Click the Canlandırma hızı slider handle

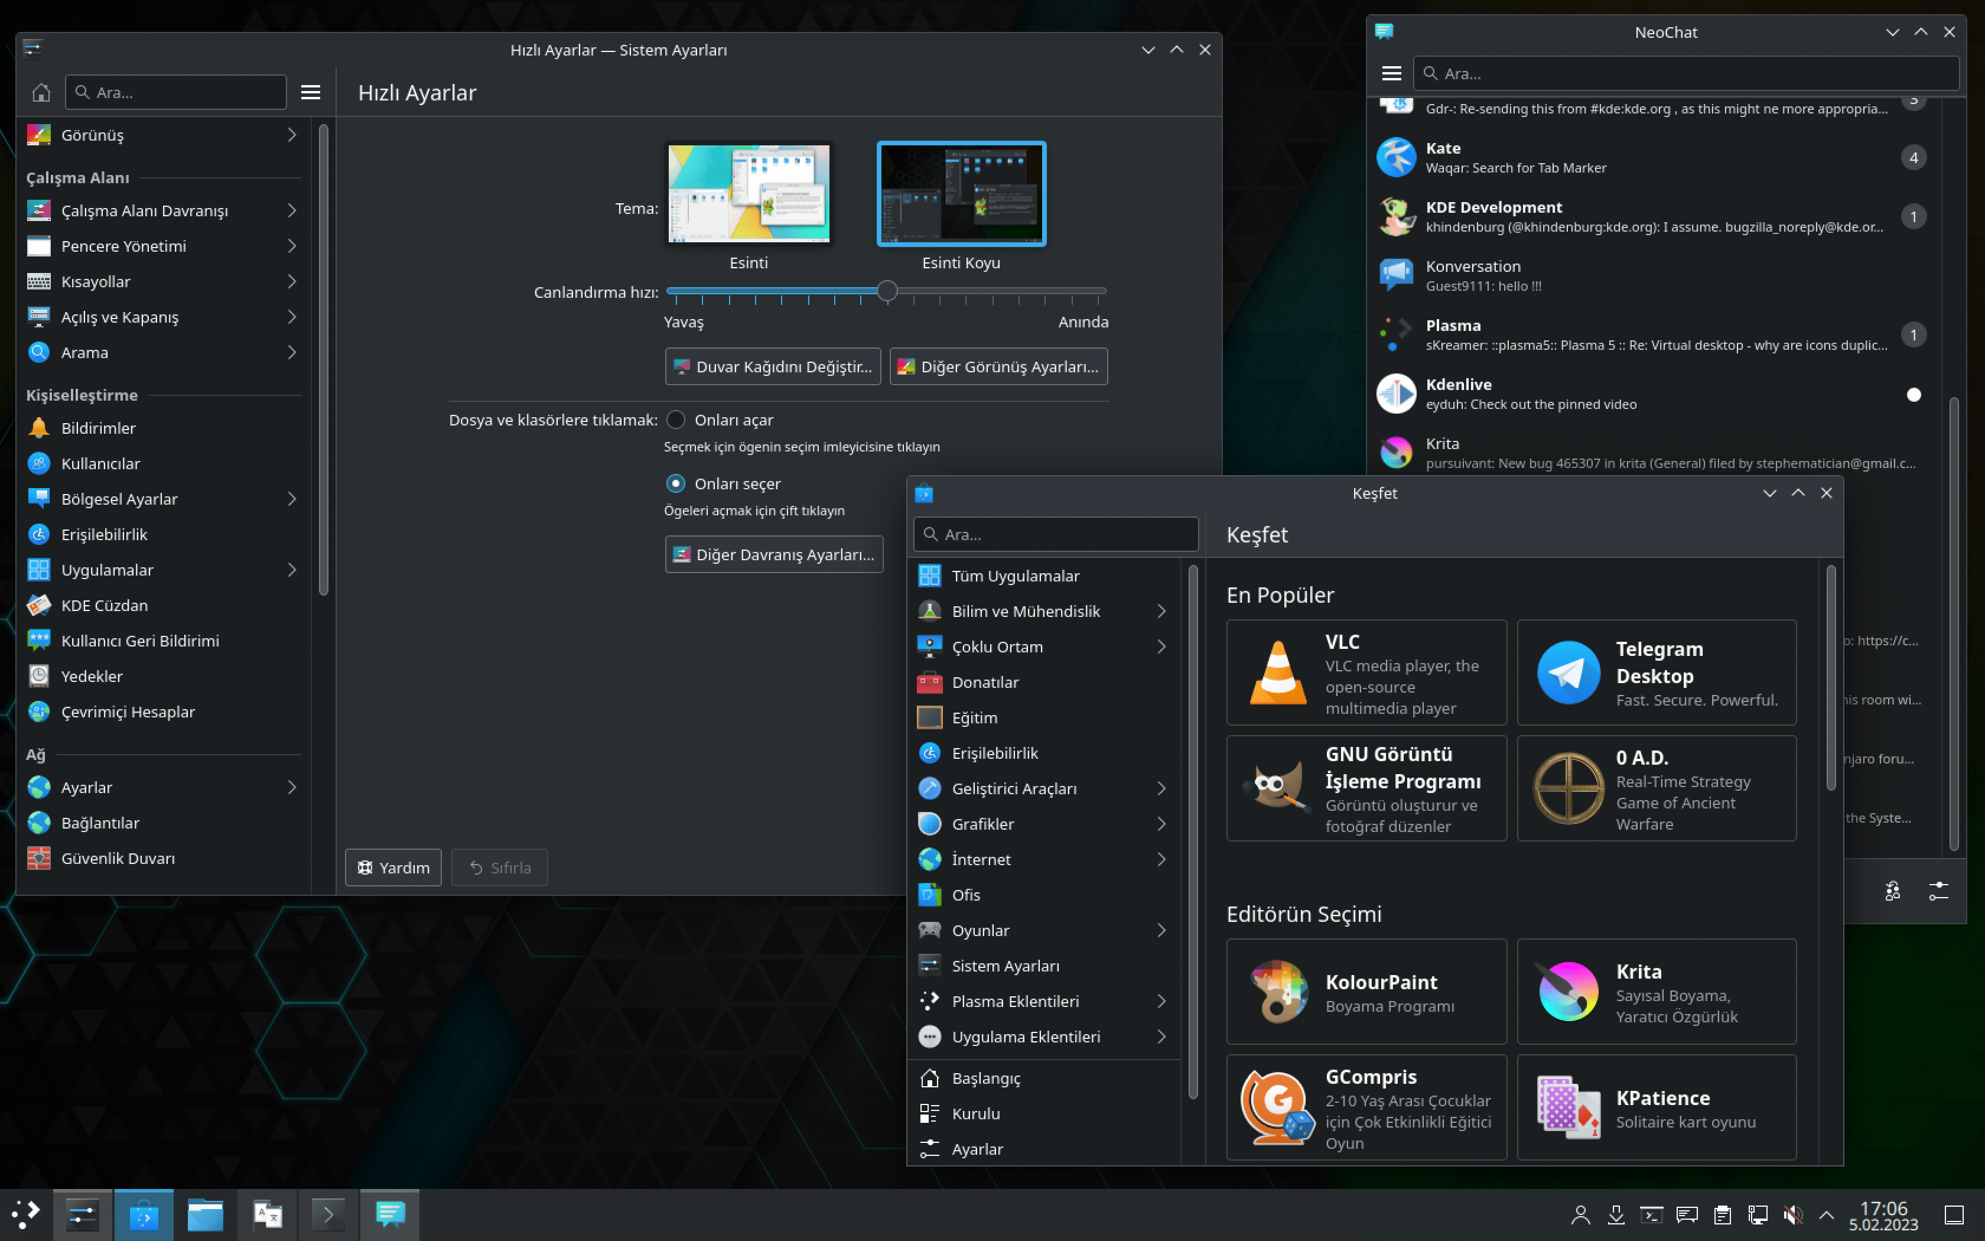pos(887,291)
